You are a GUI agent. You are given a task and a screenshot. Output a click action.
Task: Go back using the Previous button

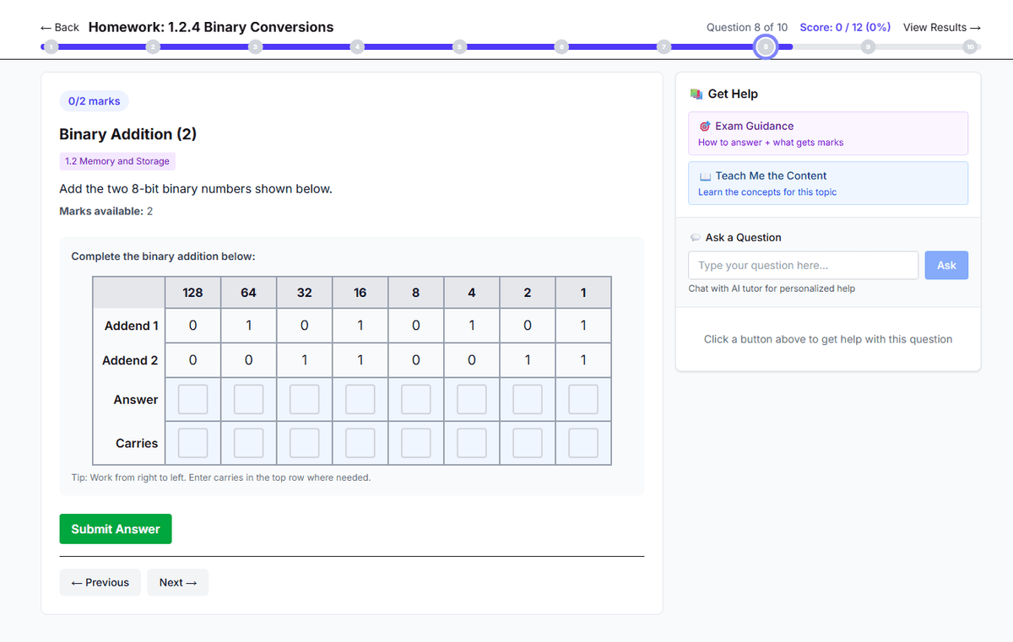tap(100, 582)
